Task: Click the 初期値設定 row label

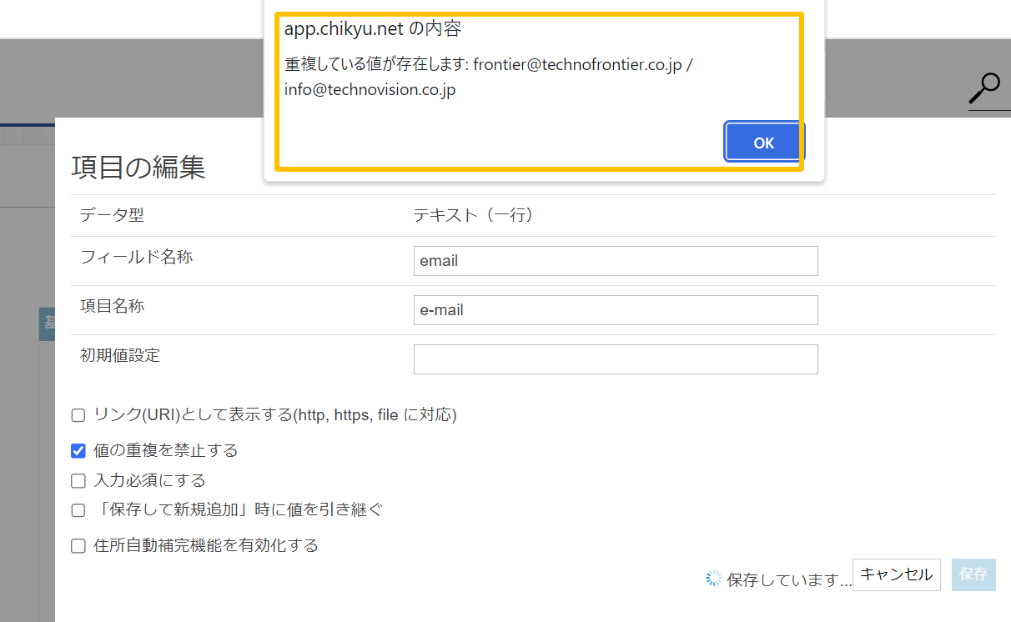Action: 119,356
